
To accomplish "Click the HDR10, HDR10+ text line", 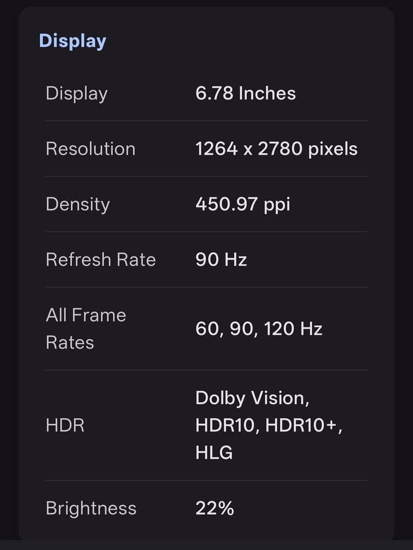I will (268, 425).
